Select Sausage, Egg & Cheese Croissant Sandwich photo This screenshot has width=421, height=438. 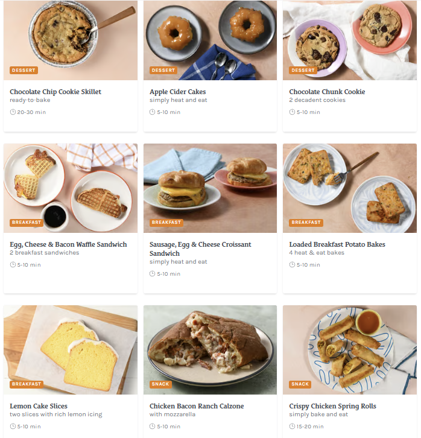210,188
